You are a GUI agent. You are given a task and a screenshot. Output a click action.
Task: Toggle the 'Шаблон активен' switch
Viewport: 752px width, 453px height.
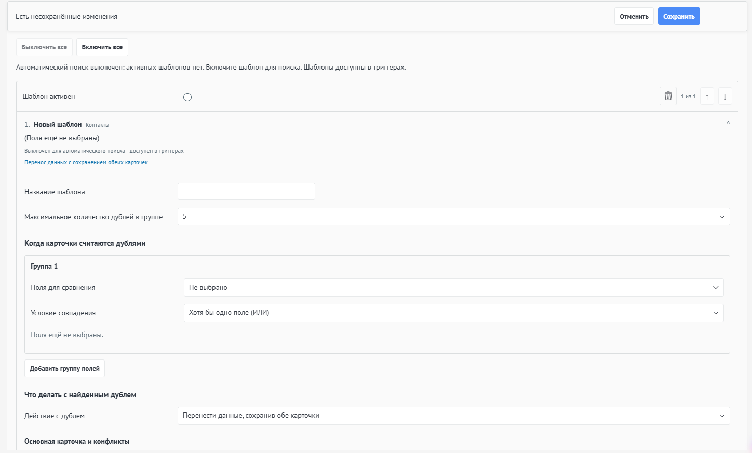tap(189, 97)
